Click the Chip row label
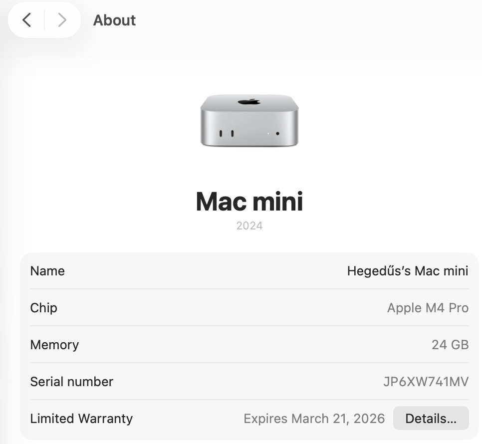 click(43, 308)
